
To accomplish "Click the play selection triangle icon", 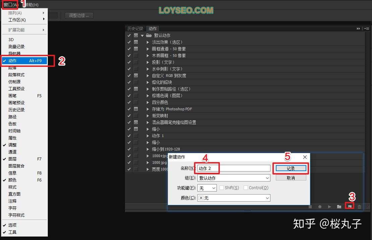I will click(329, 207).
